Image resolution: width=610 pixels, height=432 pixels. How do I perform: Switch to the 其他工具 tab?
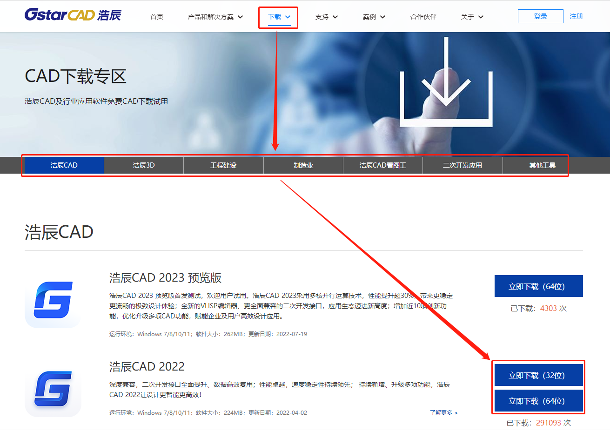point(543,165)
